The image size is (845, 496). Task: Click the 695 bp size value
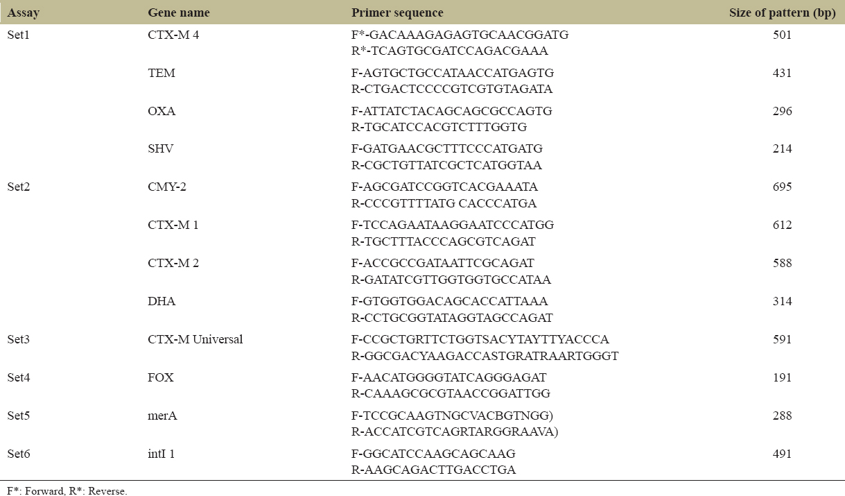coord(782,187)
